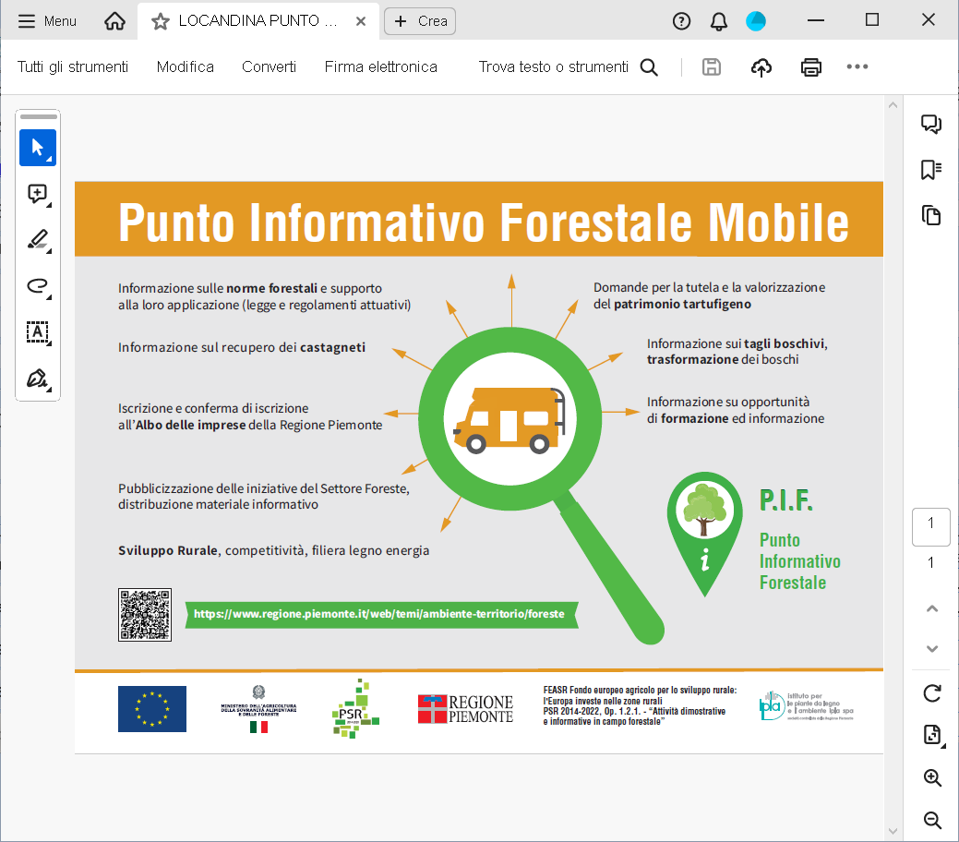Choose the add comment tool
Screen dimensions: 959x842
38,194
